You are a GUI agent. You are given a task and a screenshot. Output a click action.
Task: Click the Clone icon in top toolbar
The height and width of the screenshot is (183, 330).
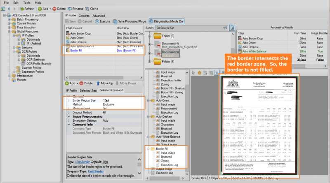(x=90, y=9)
